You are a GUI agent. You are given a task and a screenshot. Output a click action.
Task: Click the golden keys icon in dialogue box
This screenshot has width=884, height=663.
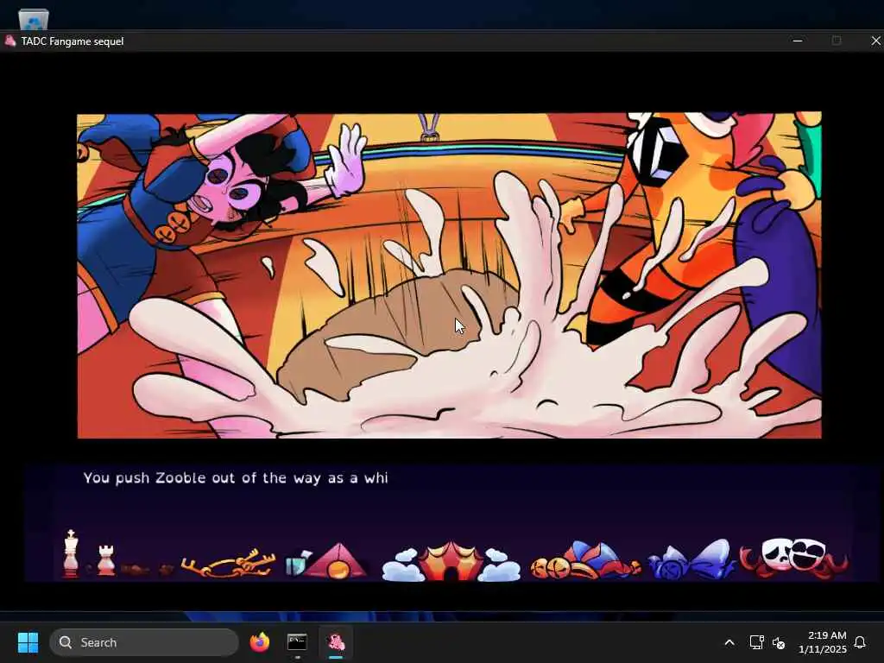pyautogui.click(x=228, y=563)
